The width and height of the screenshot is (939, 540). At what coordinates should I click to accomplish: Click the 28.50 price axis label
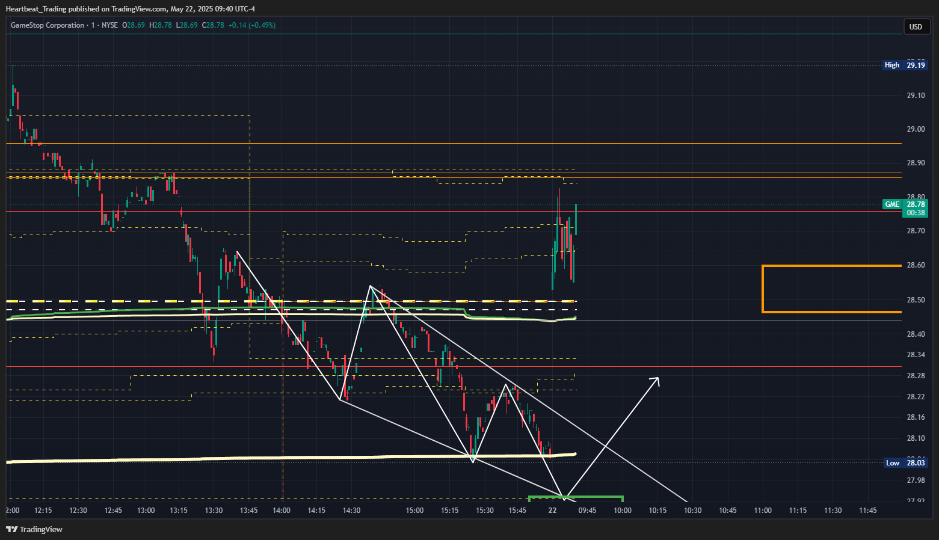coord(916,300)
